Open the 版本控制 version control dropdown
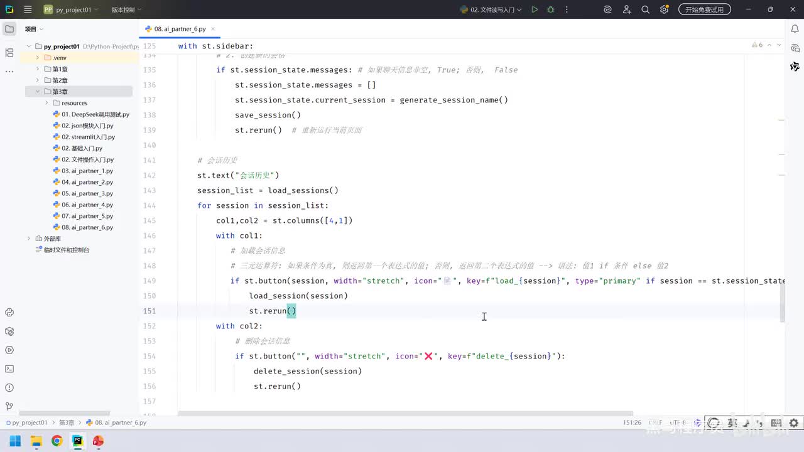The height and width of the screenshot is (452, 804). (x=126, y=9)
